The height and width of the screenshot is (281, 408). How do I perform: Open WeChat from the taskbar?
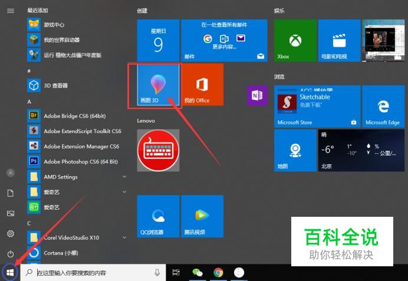pyautogui.click(x=198, y=272)
